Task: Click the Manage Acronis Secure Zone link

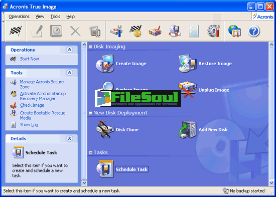Action: click(42, 84)
